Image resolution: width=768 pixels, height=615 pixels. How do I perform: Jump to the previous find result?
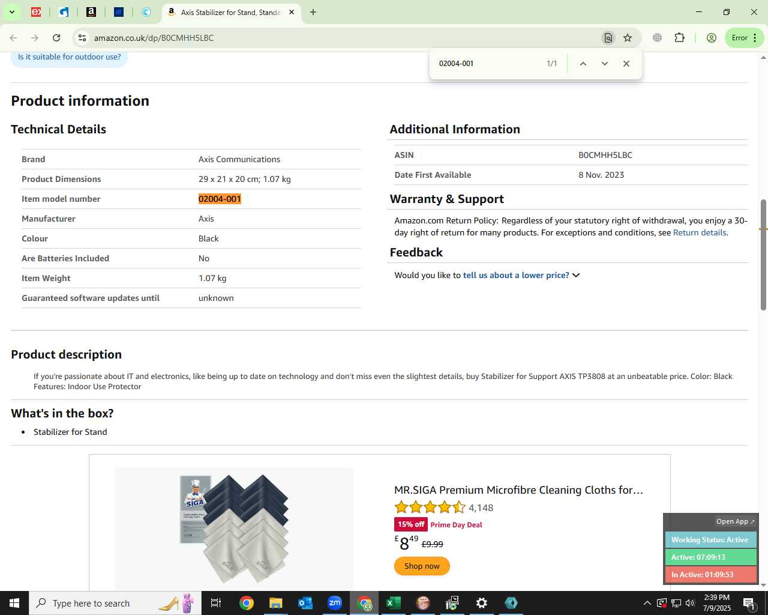583,64
